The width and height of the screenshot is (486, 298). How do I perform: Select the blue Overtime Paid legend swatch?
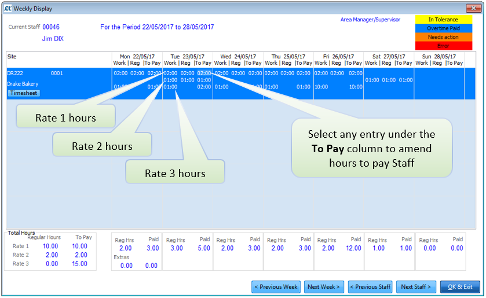click(443, 28)
